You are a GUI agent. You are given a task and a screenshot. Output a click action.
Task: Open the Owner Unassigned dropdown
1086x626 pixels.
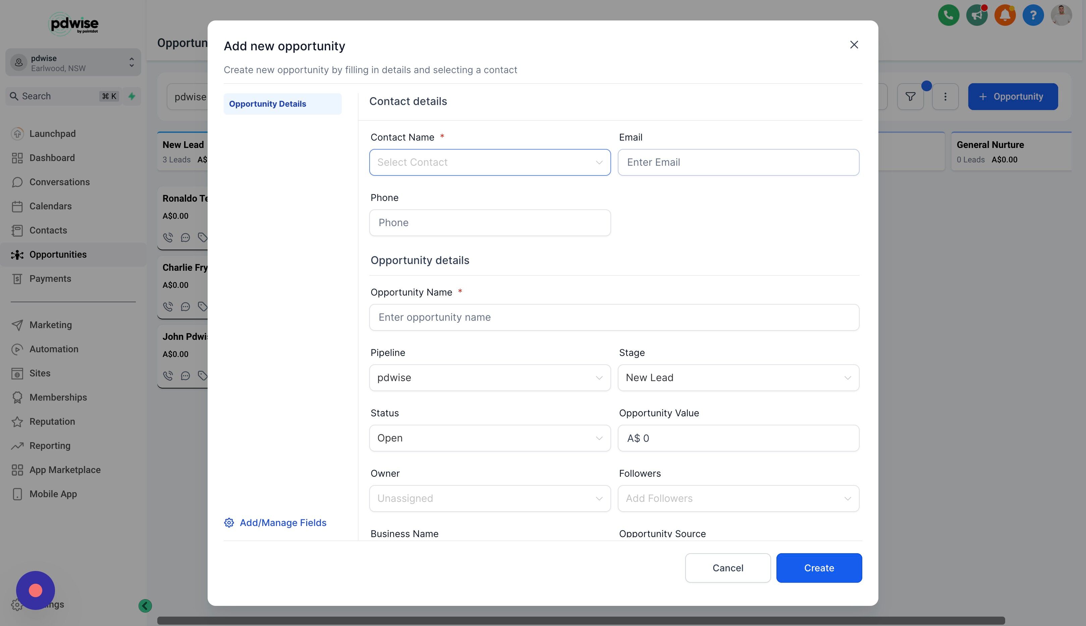[x=489, y=499]
